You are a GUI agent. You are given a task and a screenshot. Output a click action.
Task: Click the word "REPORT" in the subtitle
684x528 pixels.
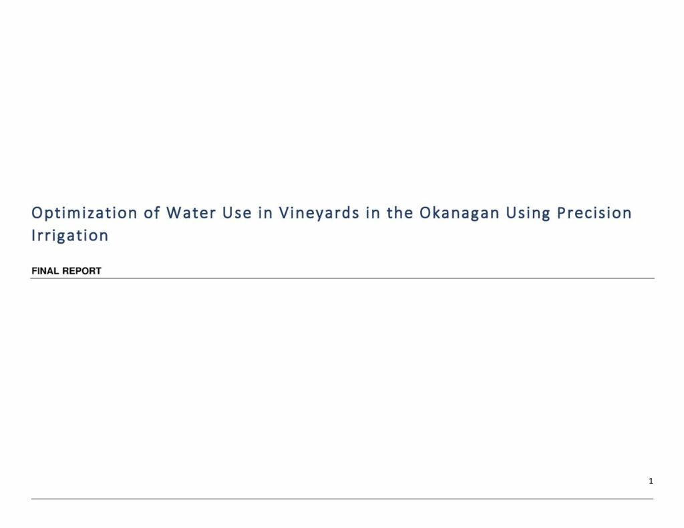[81, 271]
